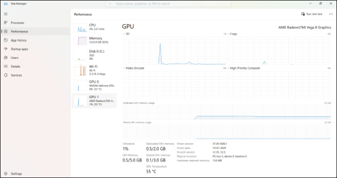Screen dimensions: 337x178
Task: Select the GPU 1 AMD Radeon graph thumbnail
Action: 81,101
